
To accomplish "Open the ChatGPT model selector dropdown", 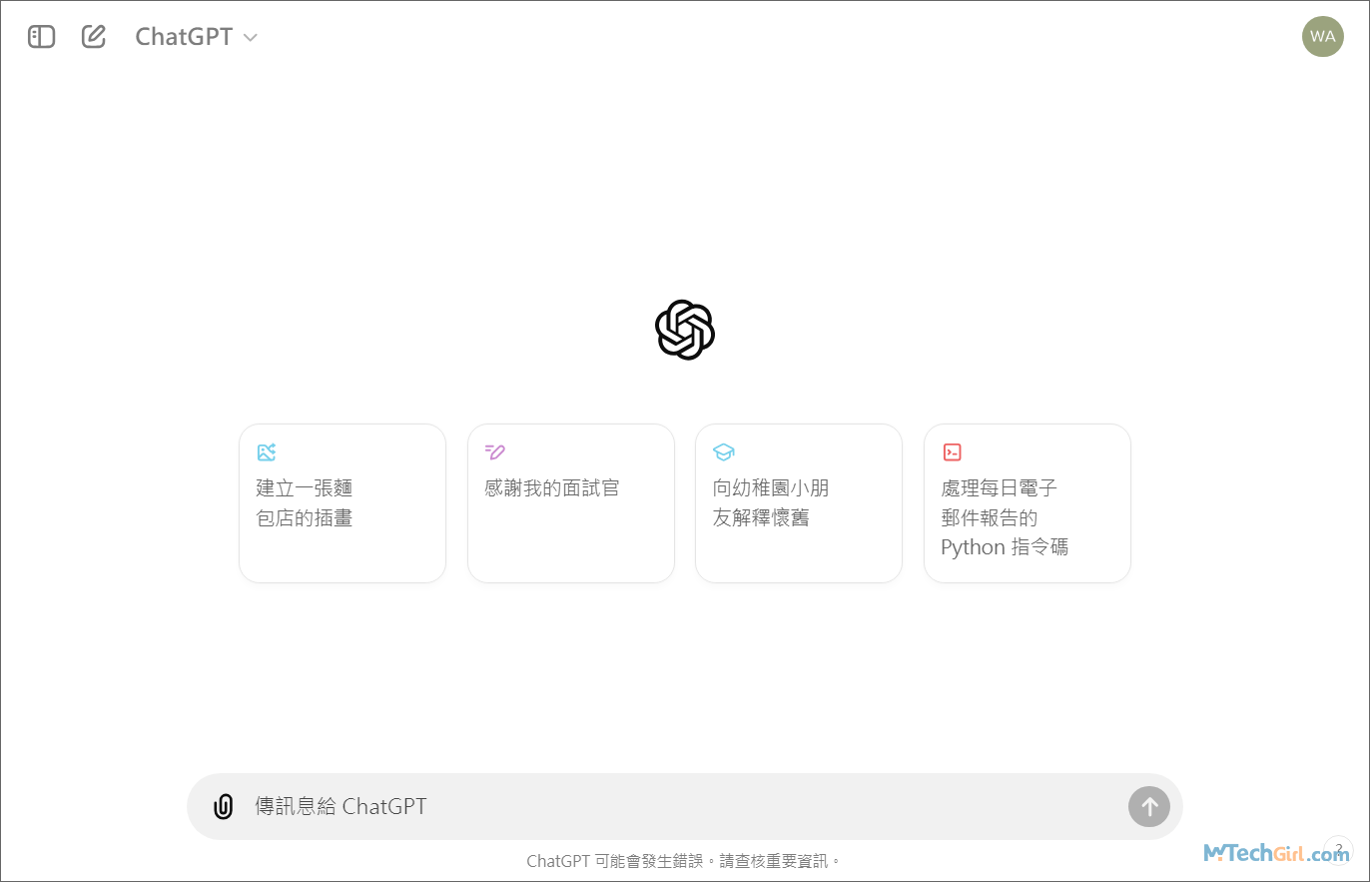I will [185, 37].
